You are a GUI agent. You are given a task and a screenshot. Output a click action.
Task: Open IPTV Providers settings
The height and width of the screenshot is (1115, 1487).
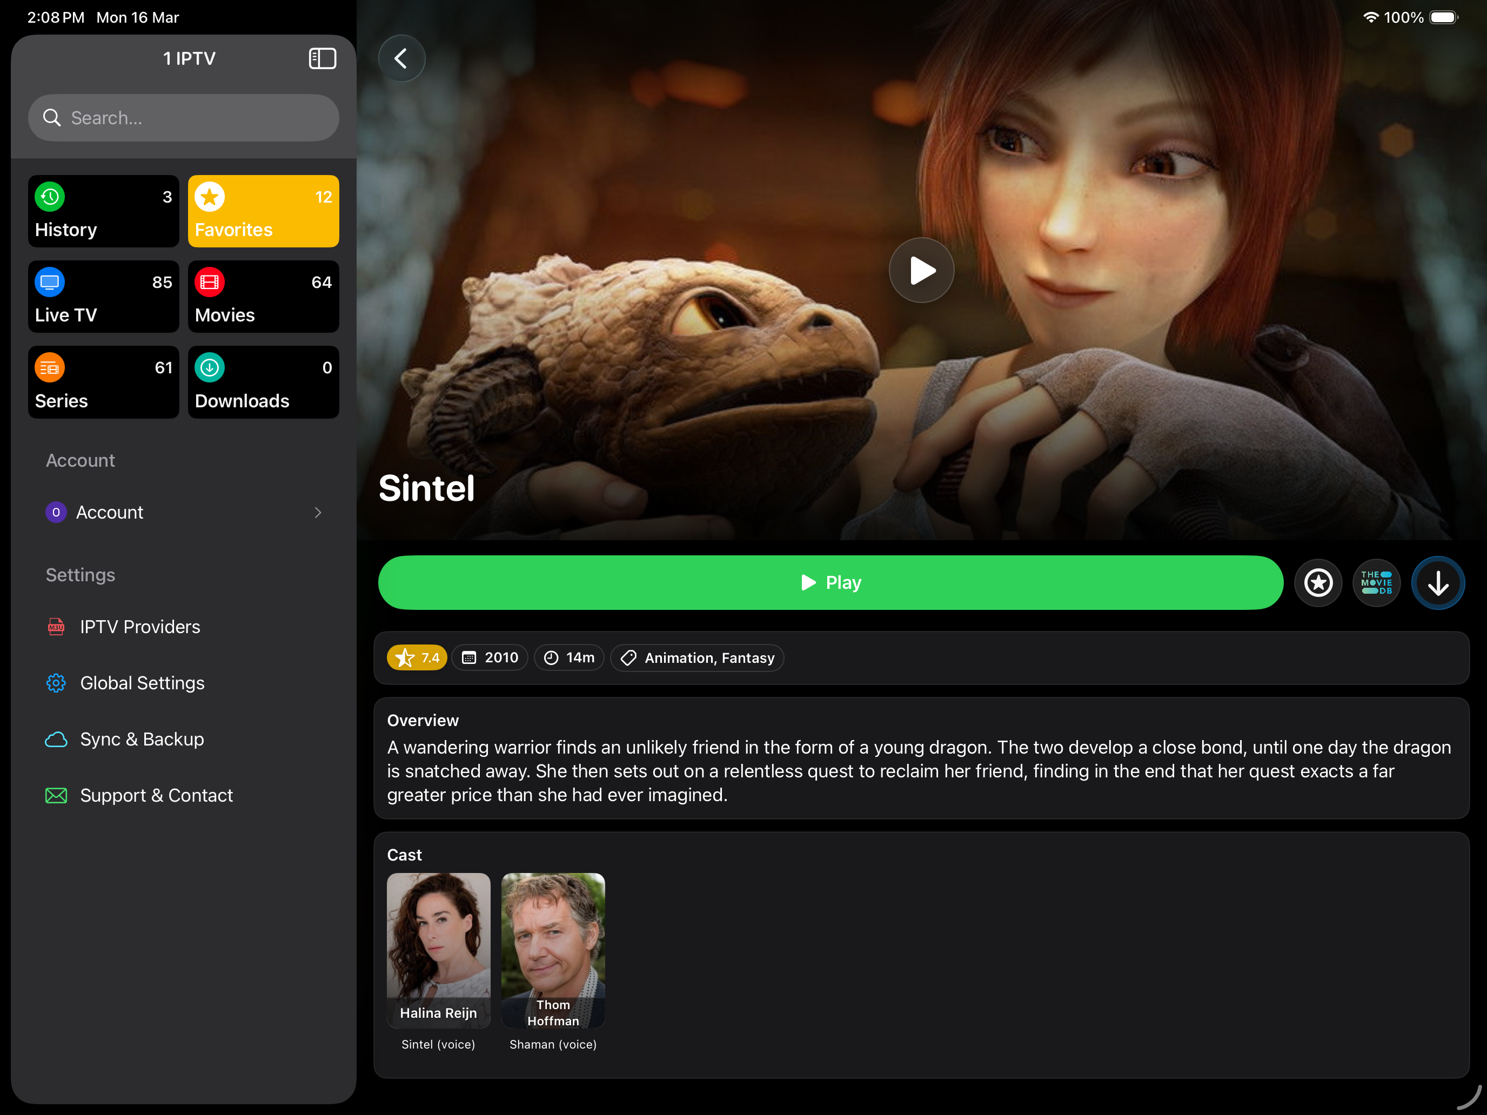[184, 627]
